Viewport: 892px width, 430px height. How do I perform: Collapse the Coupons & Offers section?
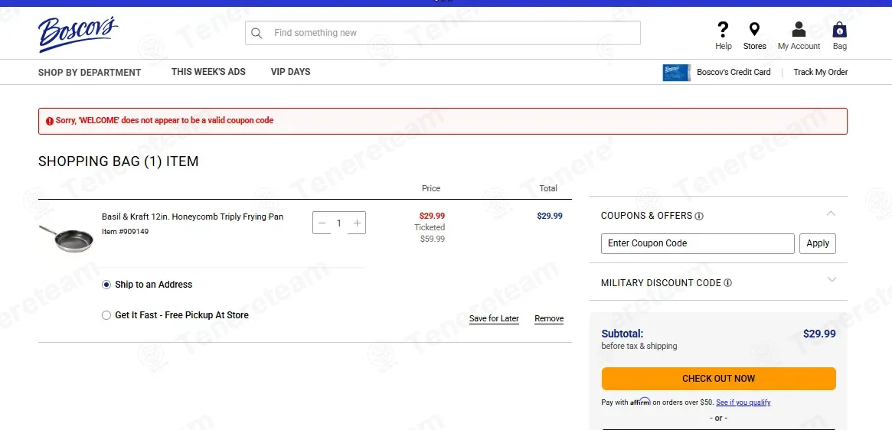point(832,214)
